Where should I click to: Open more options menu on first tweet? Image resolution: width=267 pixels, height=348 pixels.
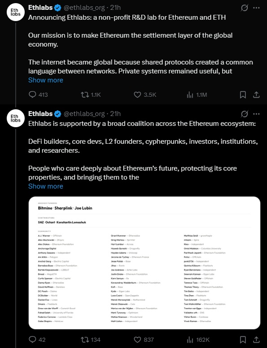[x=256, y=8]
